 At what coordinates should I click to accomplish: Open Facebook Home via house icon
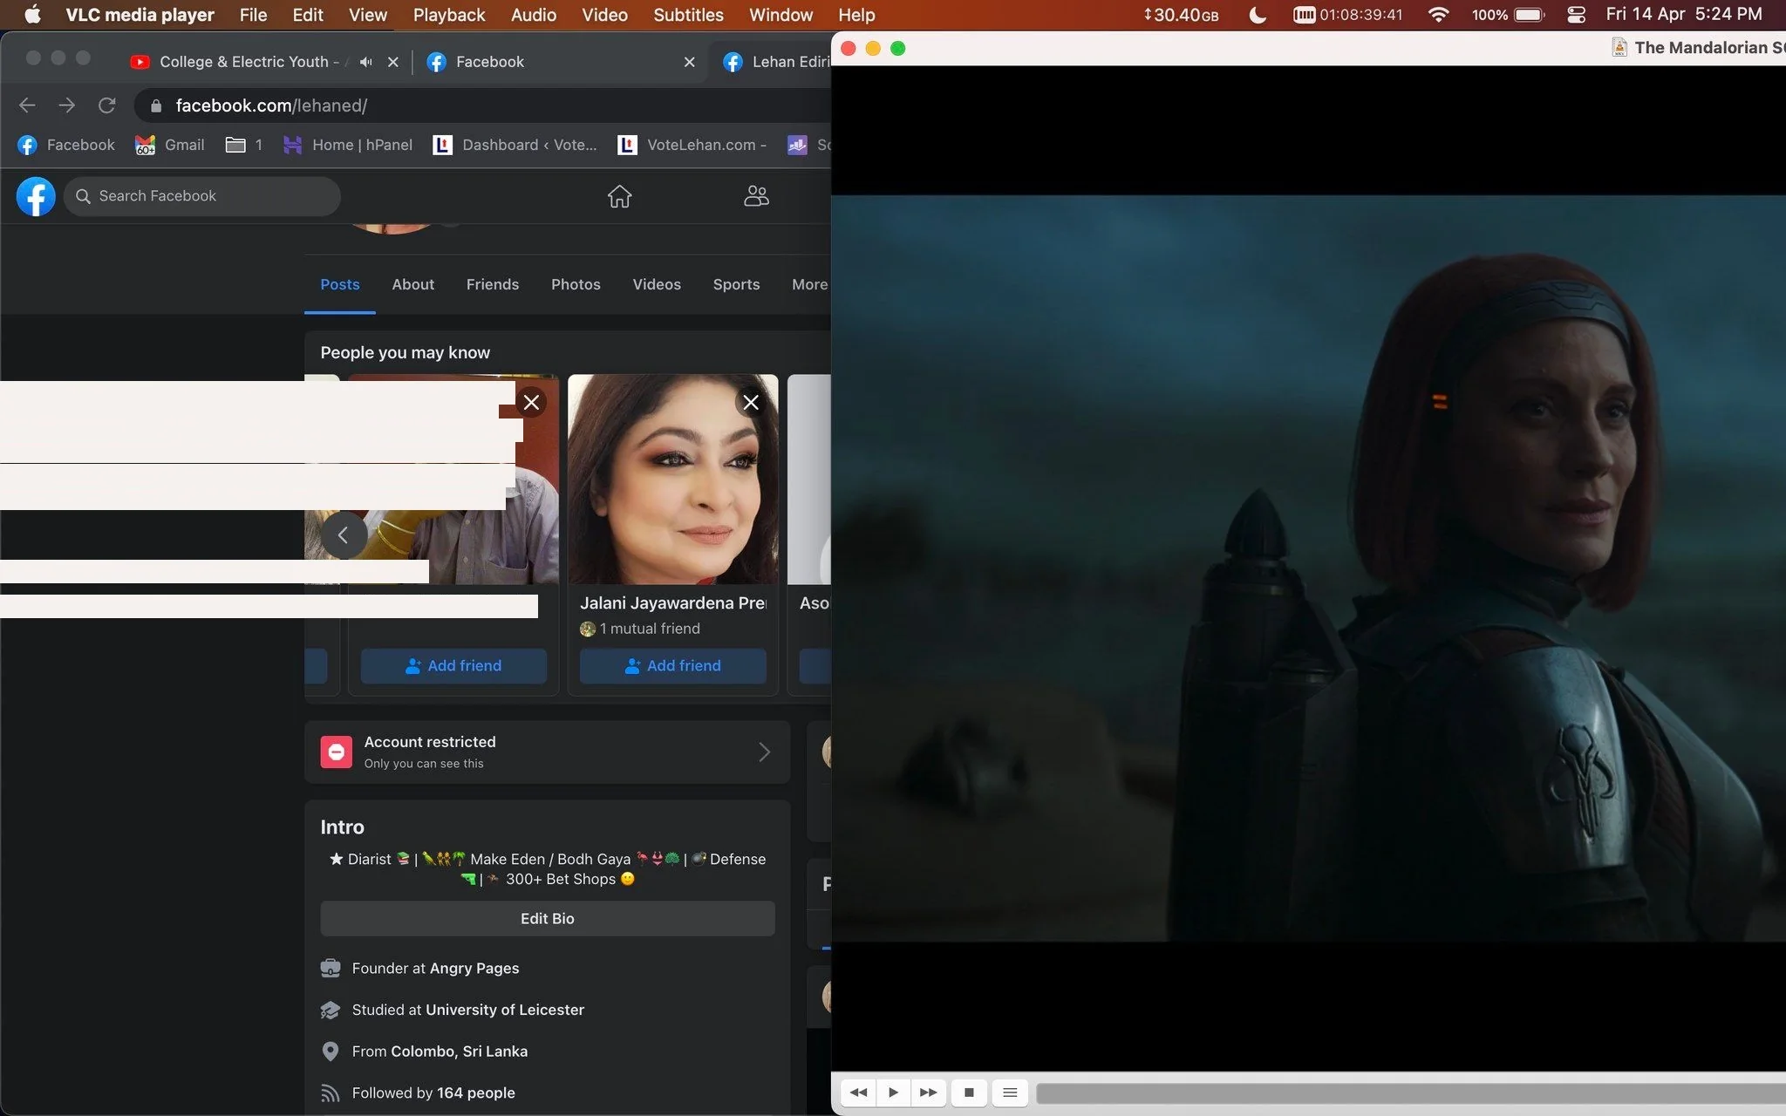click(x=619, y=196)
